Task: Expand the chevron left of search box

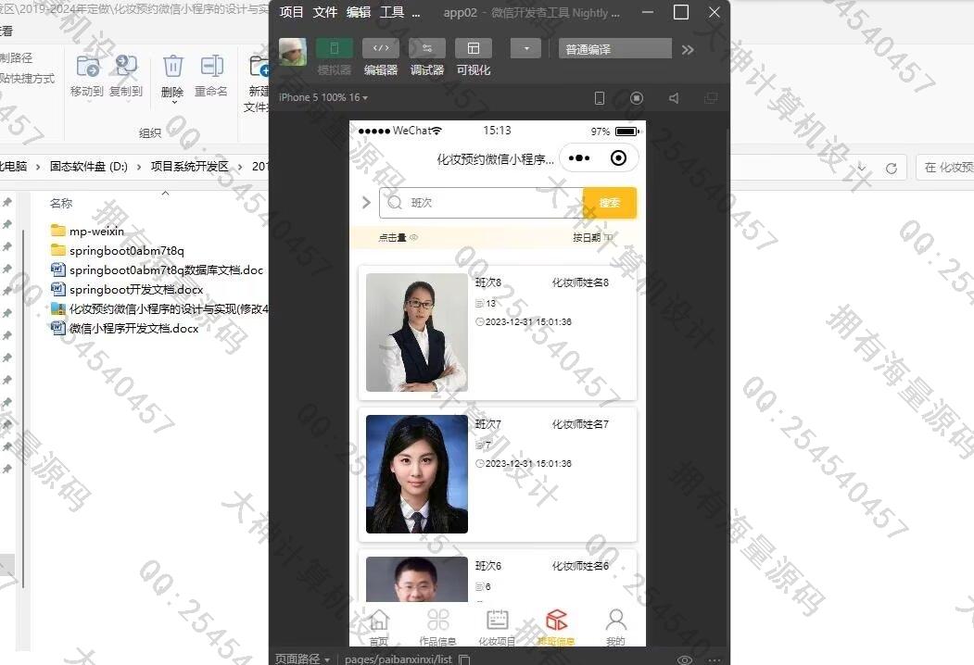Action: [366, 203]
